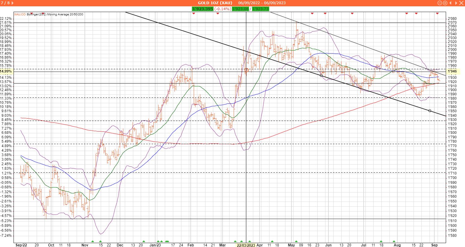
Task: Click the highlighted 22/03/2023 date label
Action: (246, 245)
